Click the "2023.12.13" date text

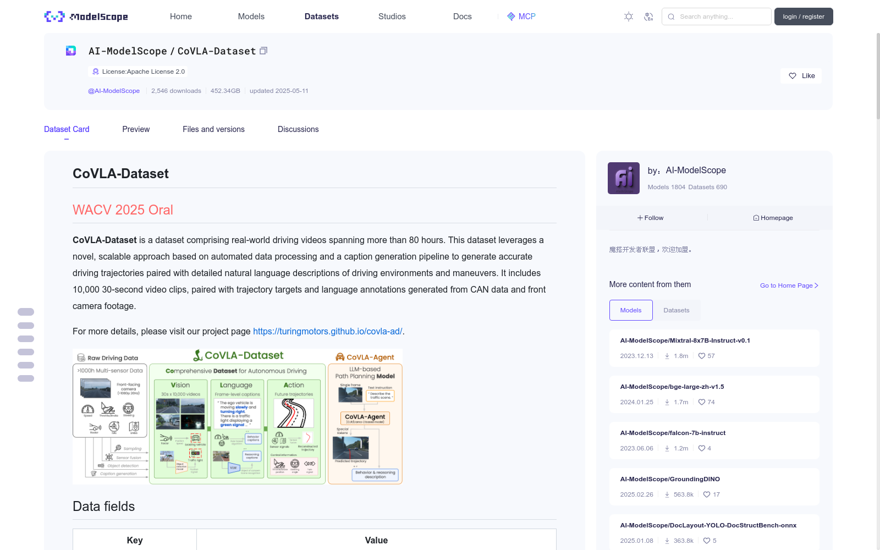click(x=637, y=356)
